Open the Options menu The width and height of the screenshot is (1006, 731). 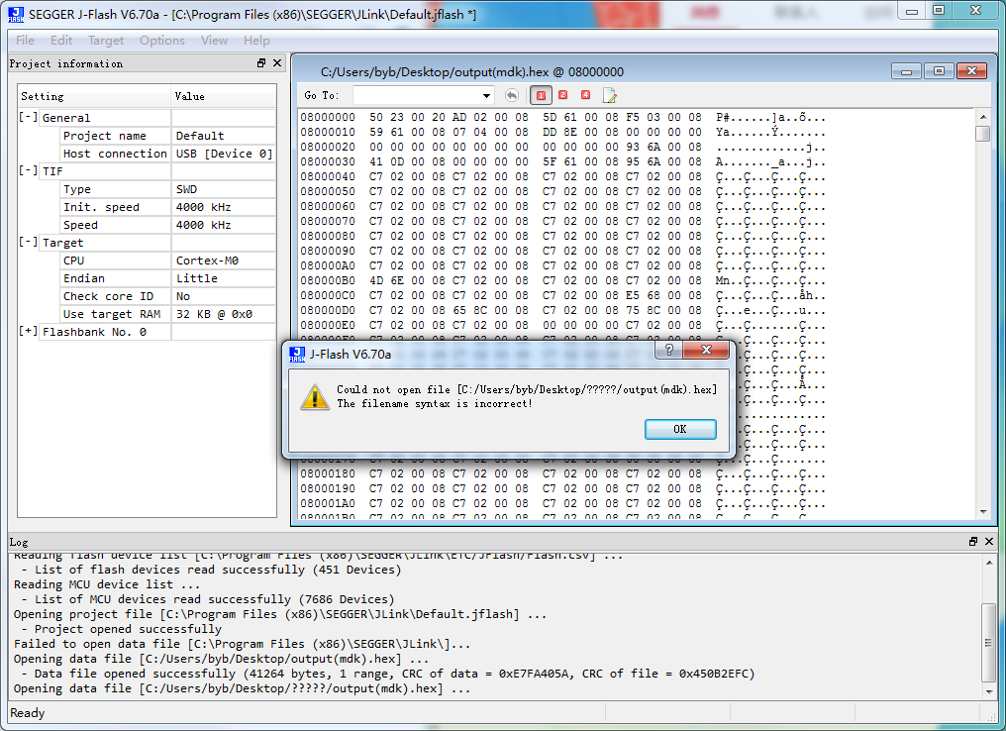point(162,41)
